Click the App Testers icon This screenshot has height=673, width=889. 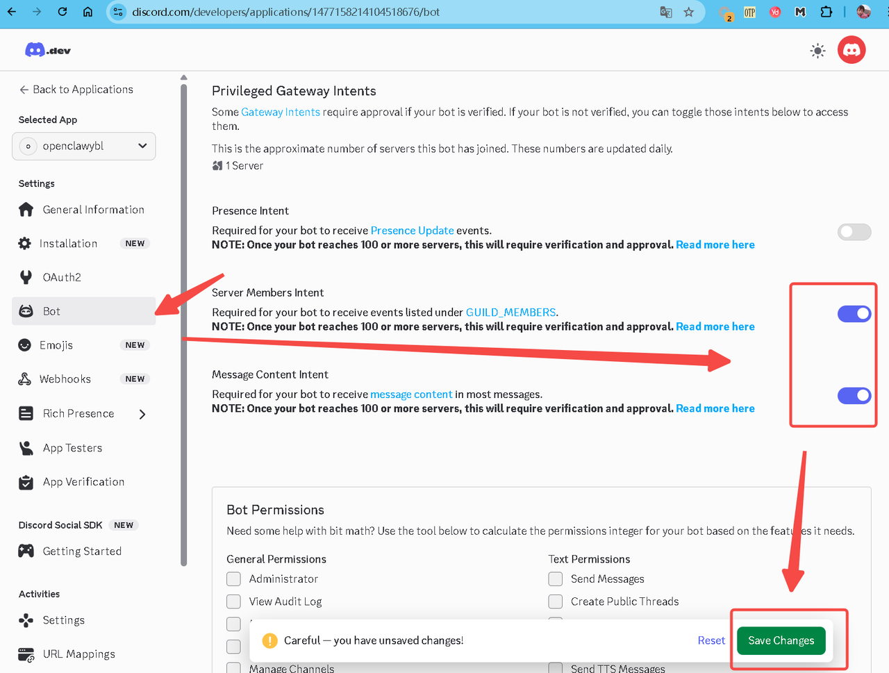[x=26, y=448]
